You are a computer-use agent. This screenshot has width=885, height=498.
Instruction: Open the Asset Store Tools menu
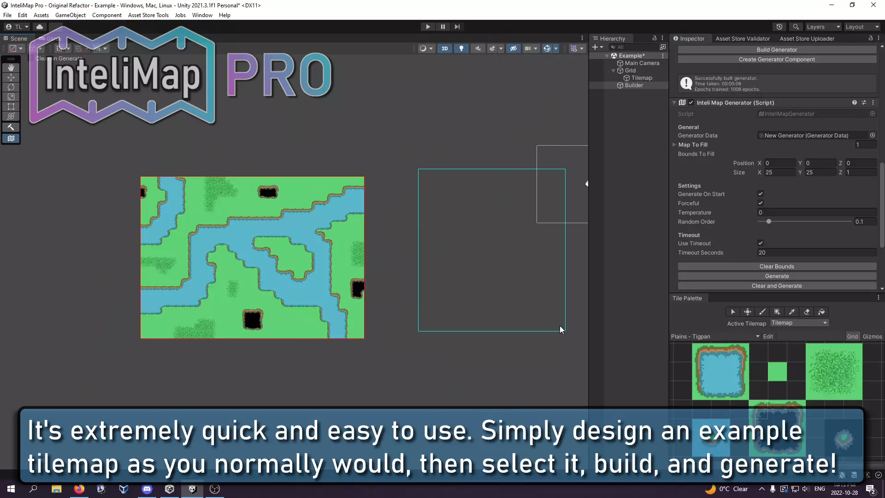tap(148, 15)
